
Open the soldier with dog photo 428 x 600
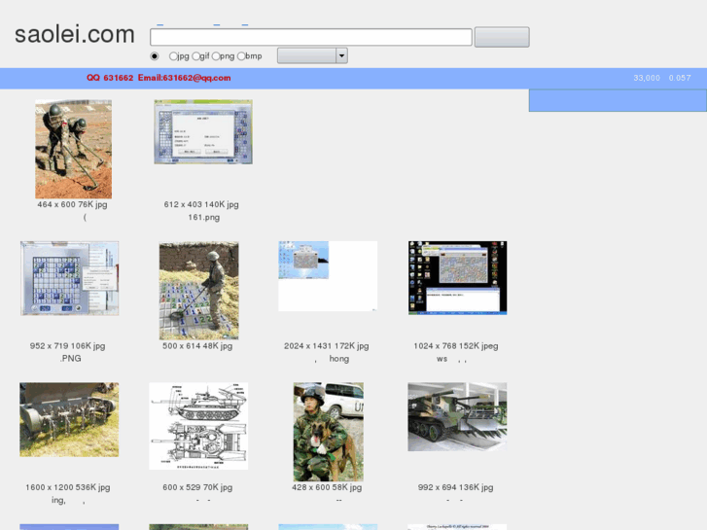[x=329, y=432]
